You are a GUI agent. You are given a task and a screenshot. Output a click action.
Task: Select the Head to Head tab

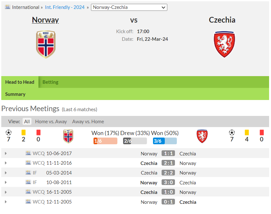pos(20,82)
